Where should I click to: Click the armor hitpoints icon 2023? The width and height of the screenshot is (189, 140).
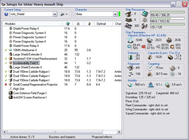150,40
